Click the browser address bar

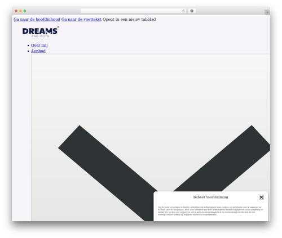click(x=134, y=11)
